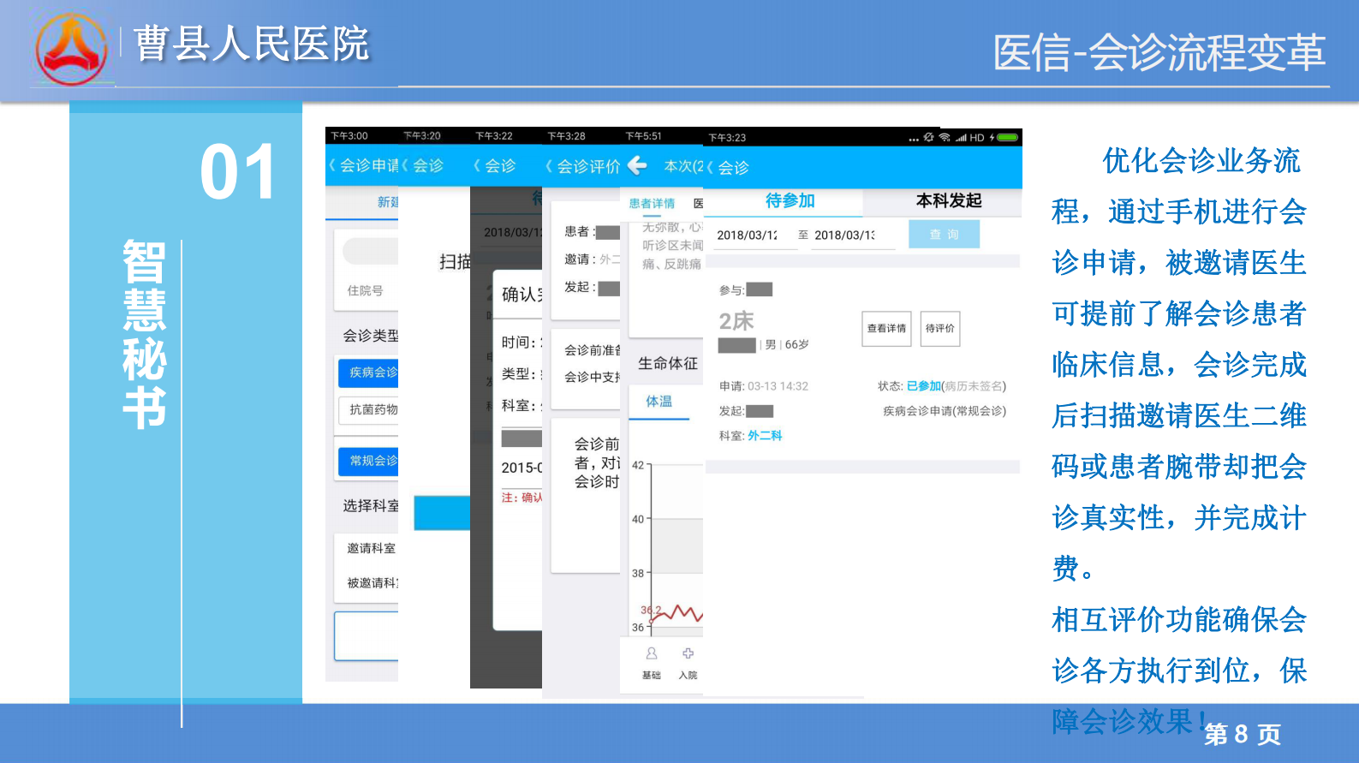1359x763 pixels.
Task: Click the 智慧秘书 vertical heading
Action: pos(144,334)
